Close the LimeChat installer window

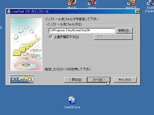[137, 11]
